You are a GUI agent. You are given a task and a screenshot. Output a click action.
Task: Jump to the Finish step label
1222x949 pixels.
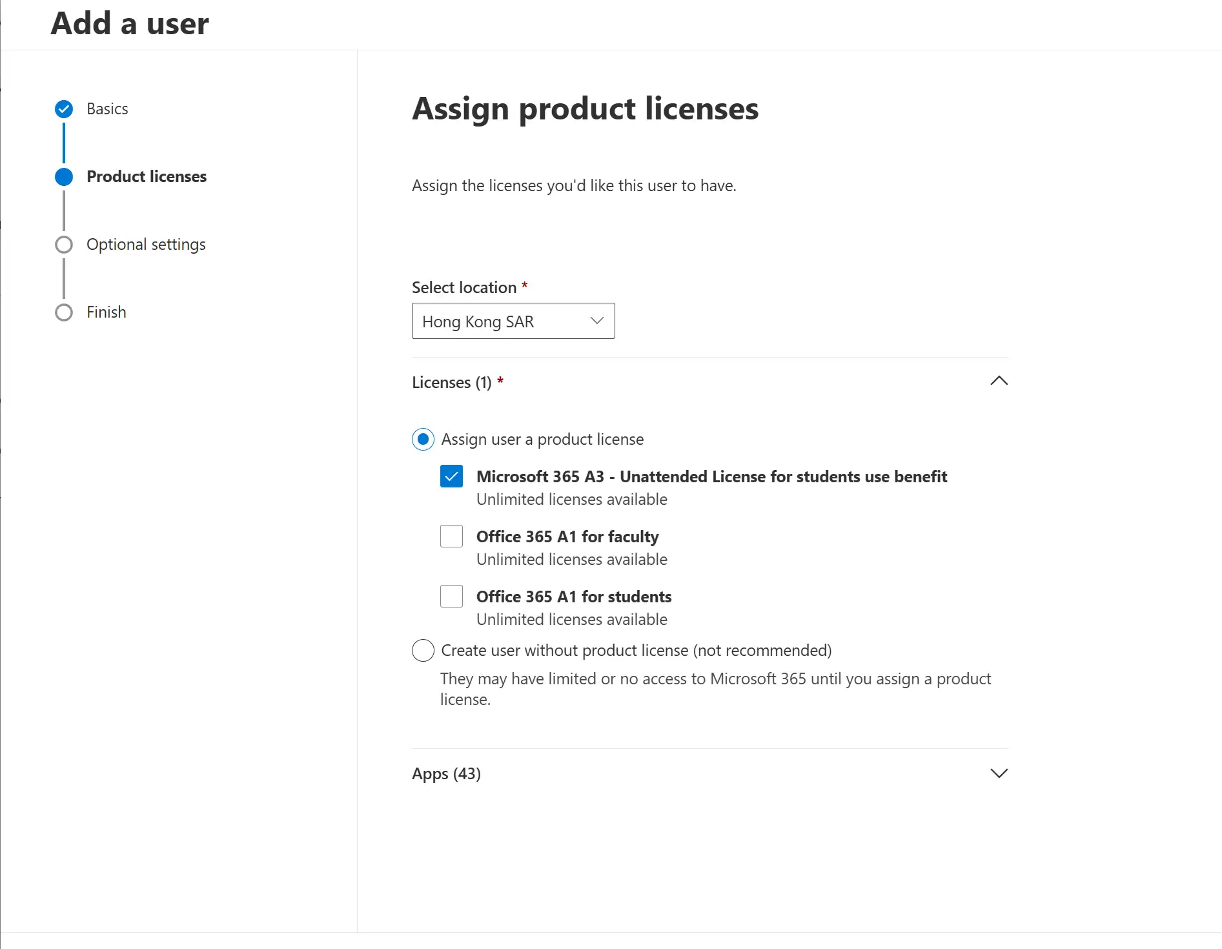pyautogui.click(x=107, y=312)
